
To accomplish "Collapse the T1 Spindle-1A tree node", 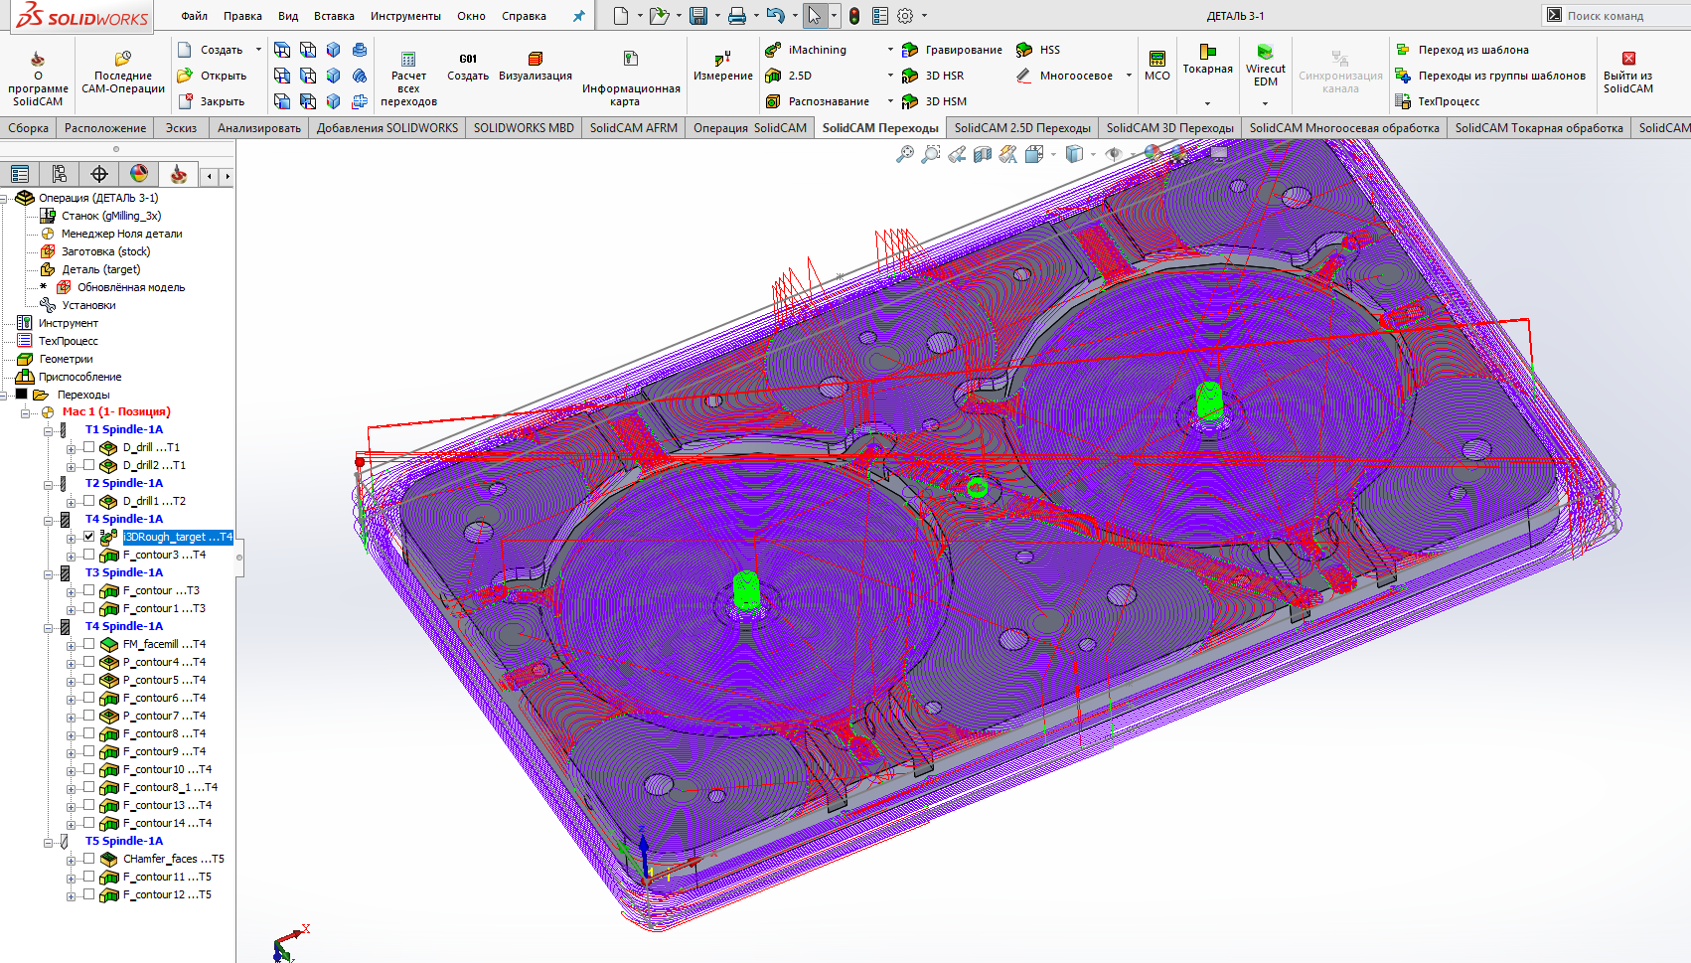I will 48,431.
